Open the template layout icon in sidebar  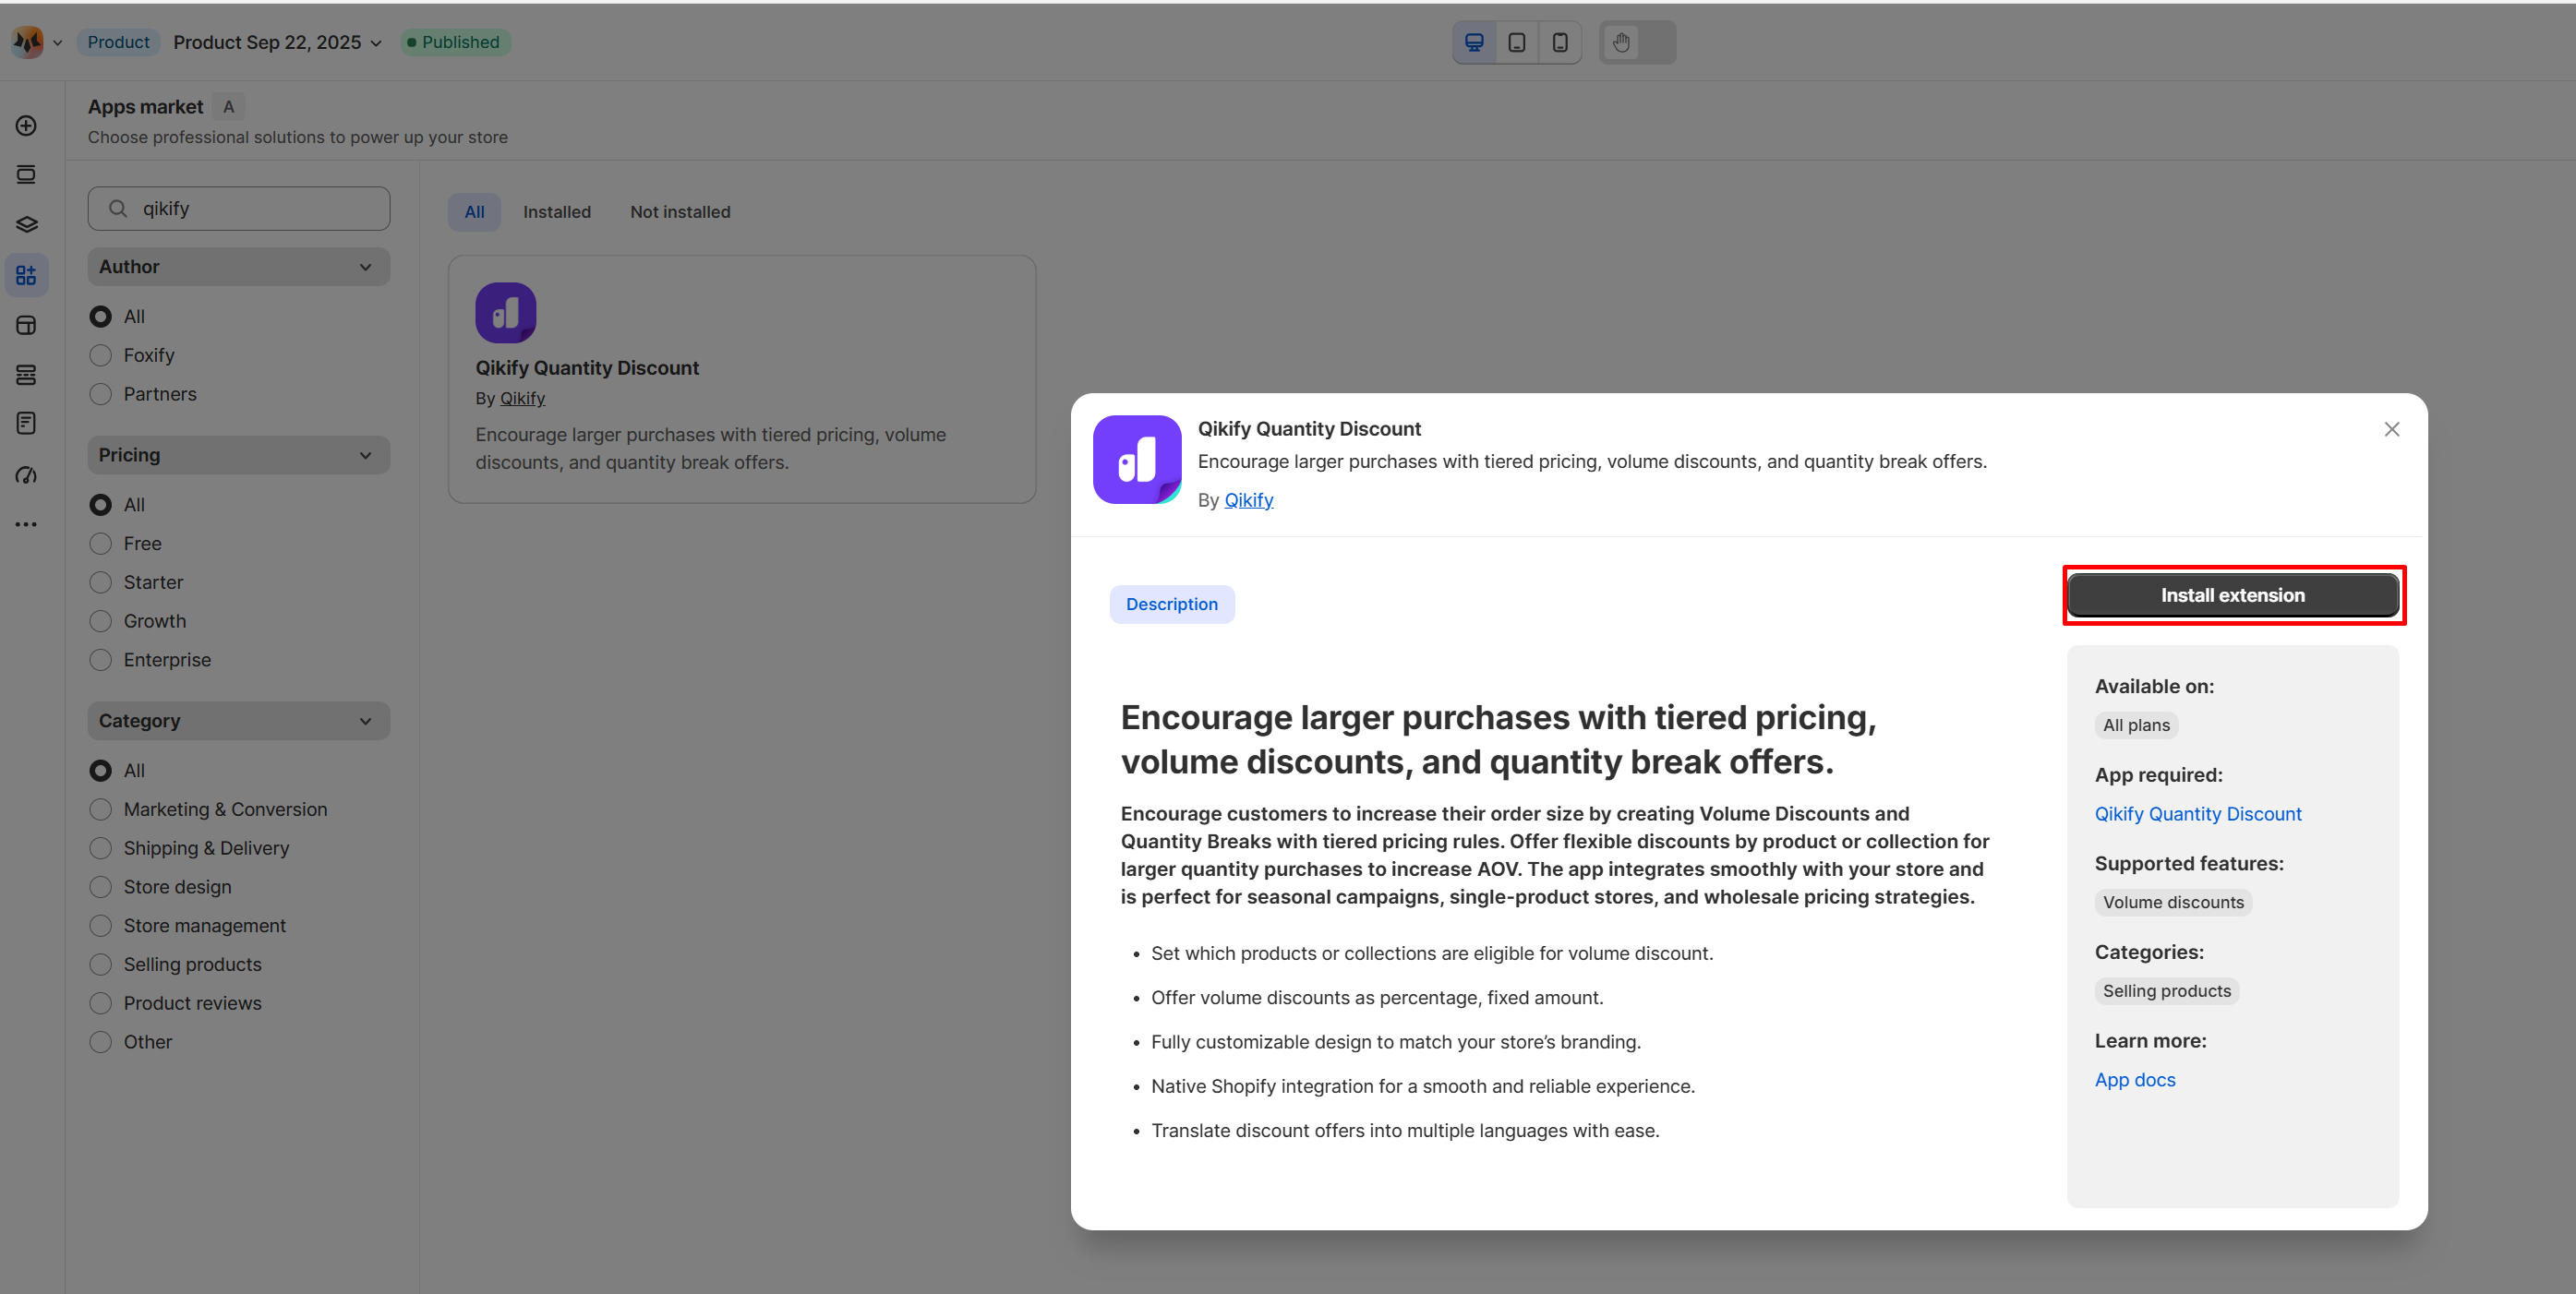26,325
